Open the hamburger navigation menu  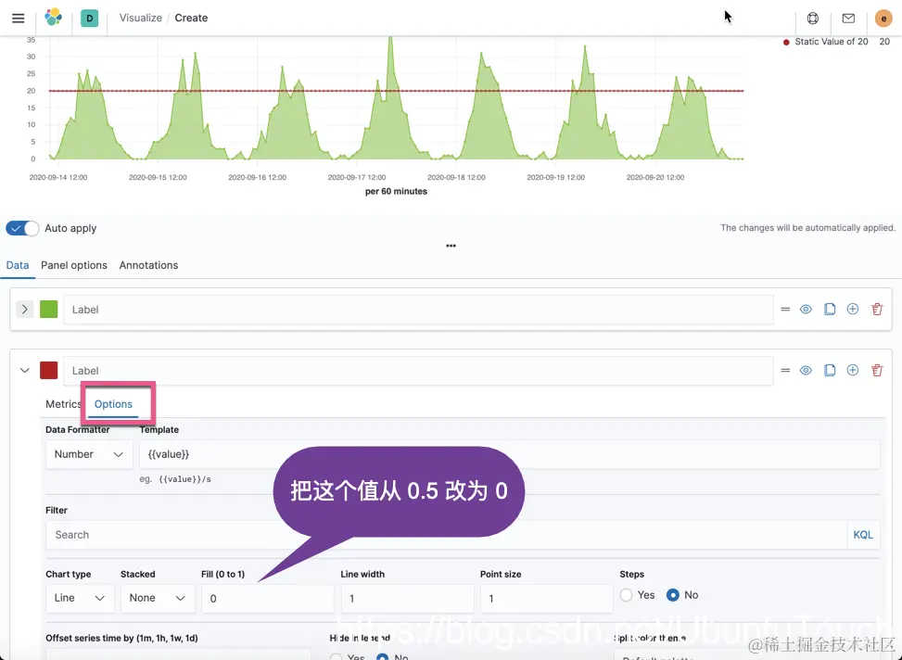click(19, 18)
